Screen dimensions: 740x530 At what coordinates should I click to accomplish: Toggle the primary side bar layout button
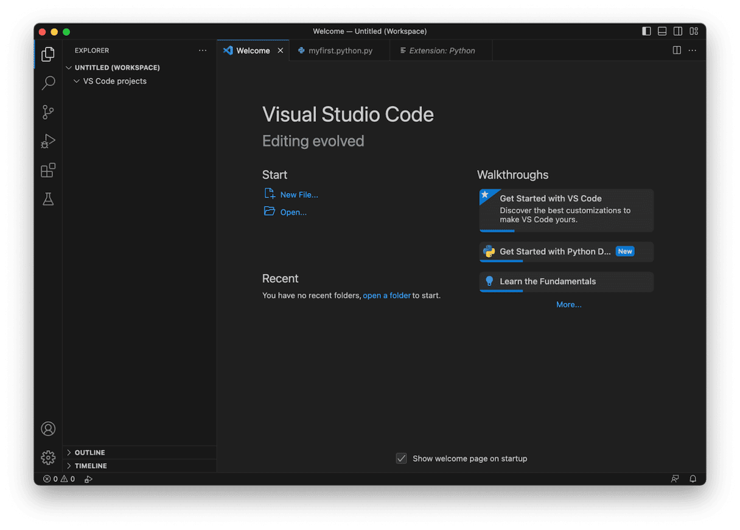coord(646,31)
